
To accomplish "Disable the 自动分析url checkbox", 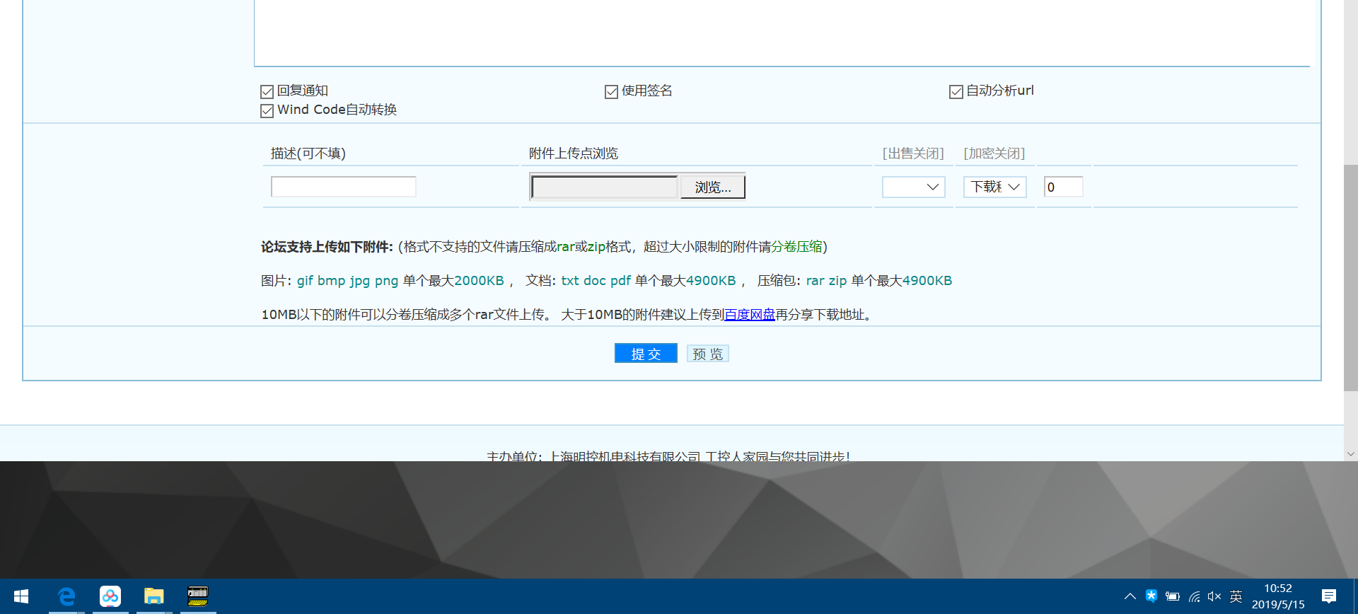I will 956,92.
